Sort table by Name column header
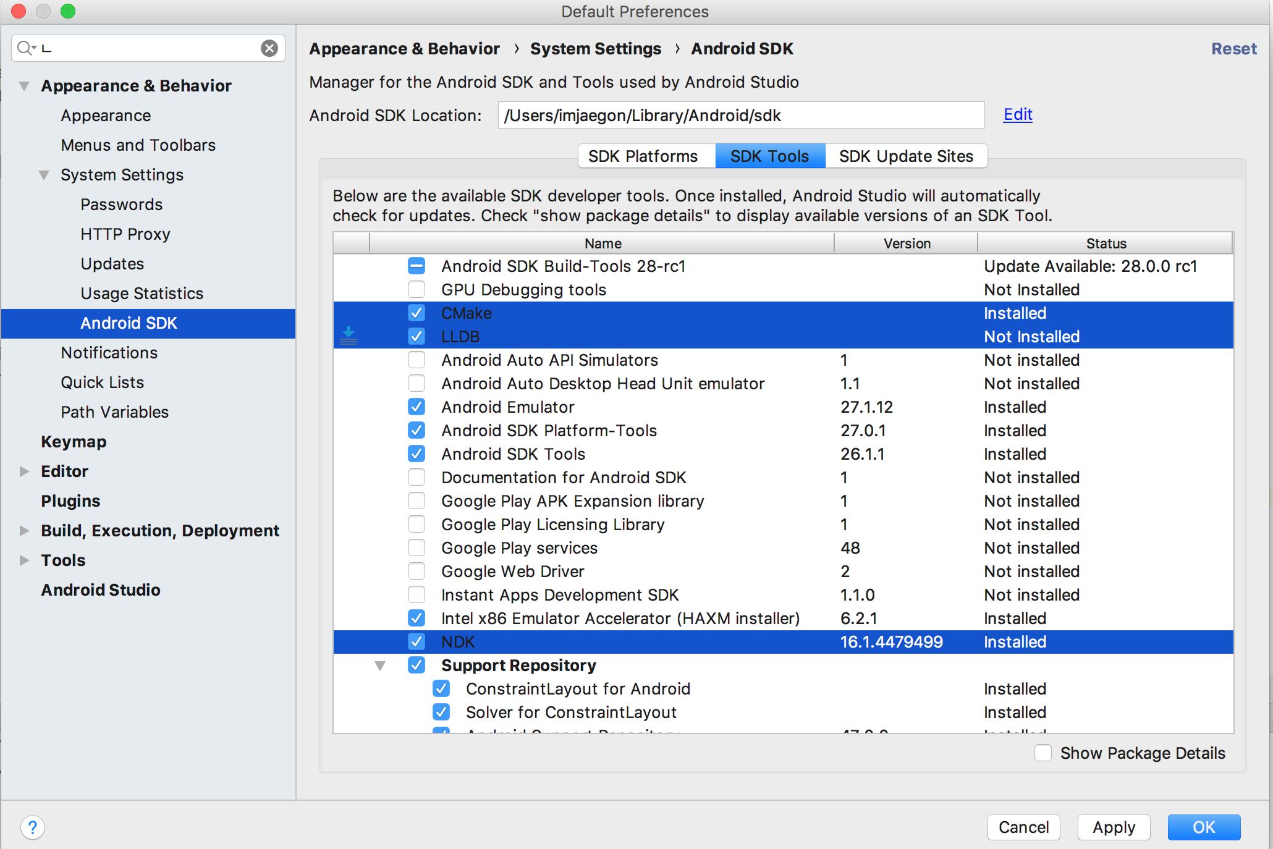The width and height of the screenshot is (1273, 849). tap(602, 243)
